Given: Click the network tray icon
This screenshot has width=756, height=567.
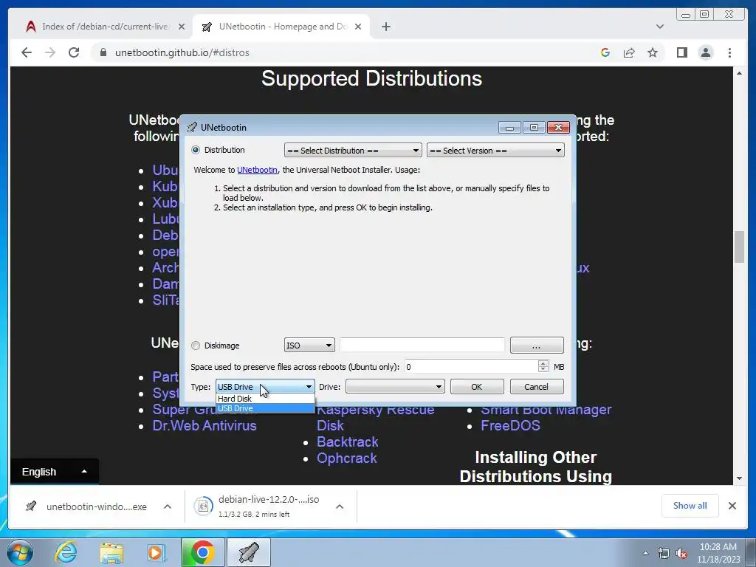Looking at the screenshot, I should tap(664, 554).
